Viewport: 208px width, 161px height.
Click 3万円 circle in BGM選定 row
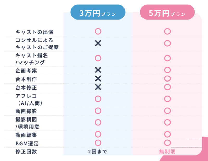pyautogui.click(x=98, y=143)
